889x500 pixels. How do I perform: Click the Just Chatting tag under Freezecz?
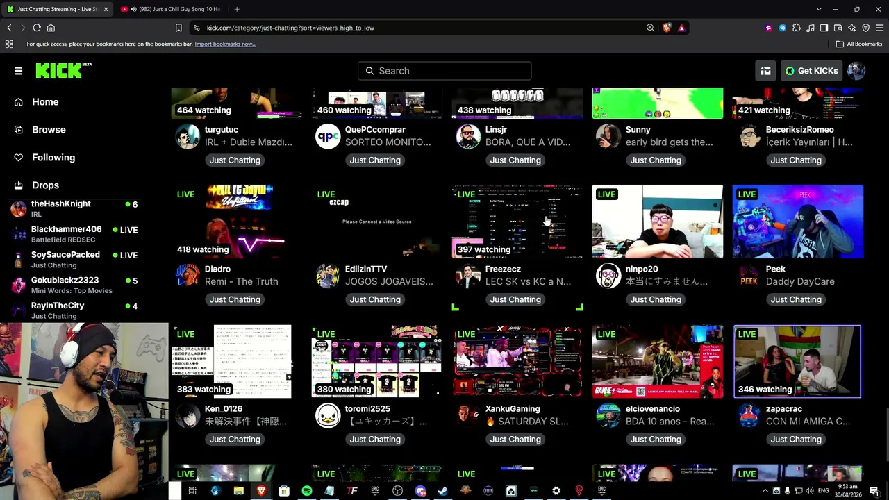click(515, 299)
